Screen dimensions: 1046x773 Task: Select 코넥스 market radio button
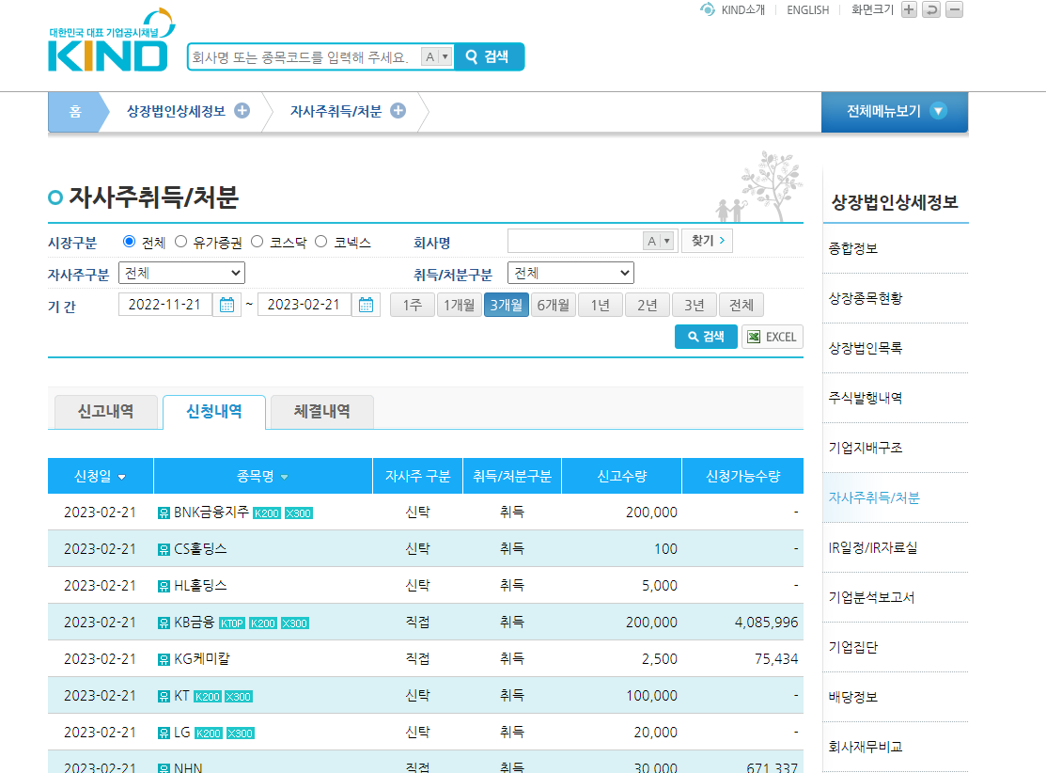tap(320, 242)
